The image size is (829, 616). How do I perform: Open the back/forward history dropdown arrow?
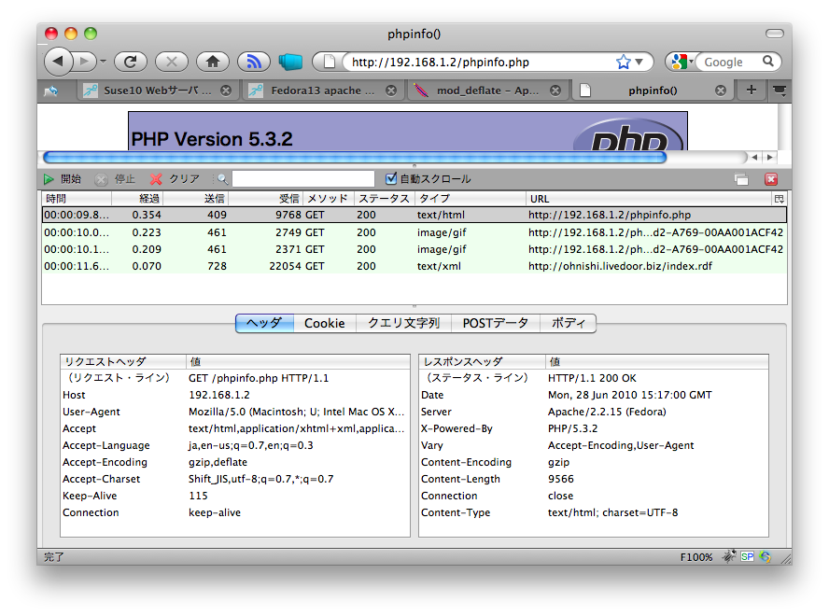click(x=103, y=62)
